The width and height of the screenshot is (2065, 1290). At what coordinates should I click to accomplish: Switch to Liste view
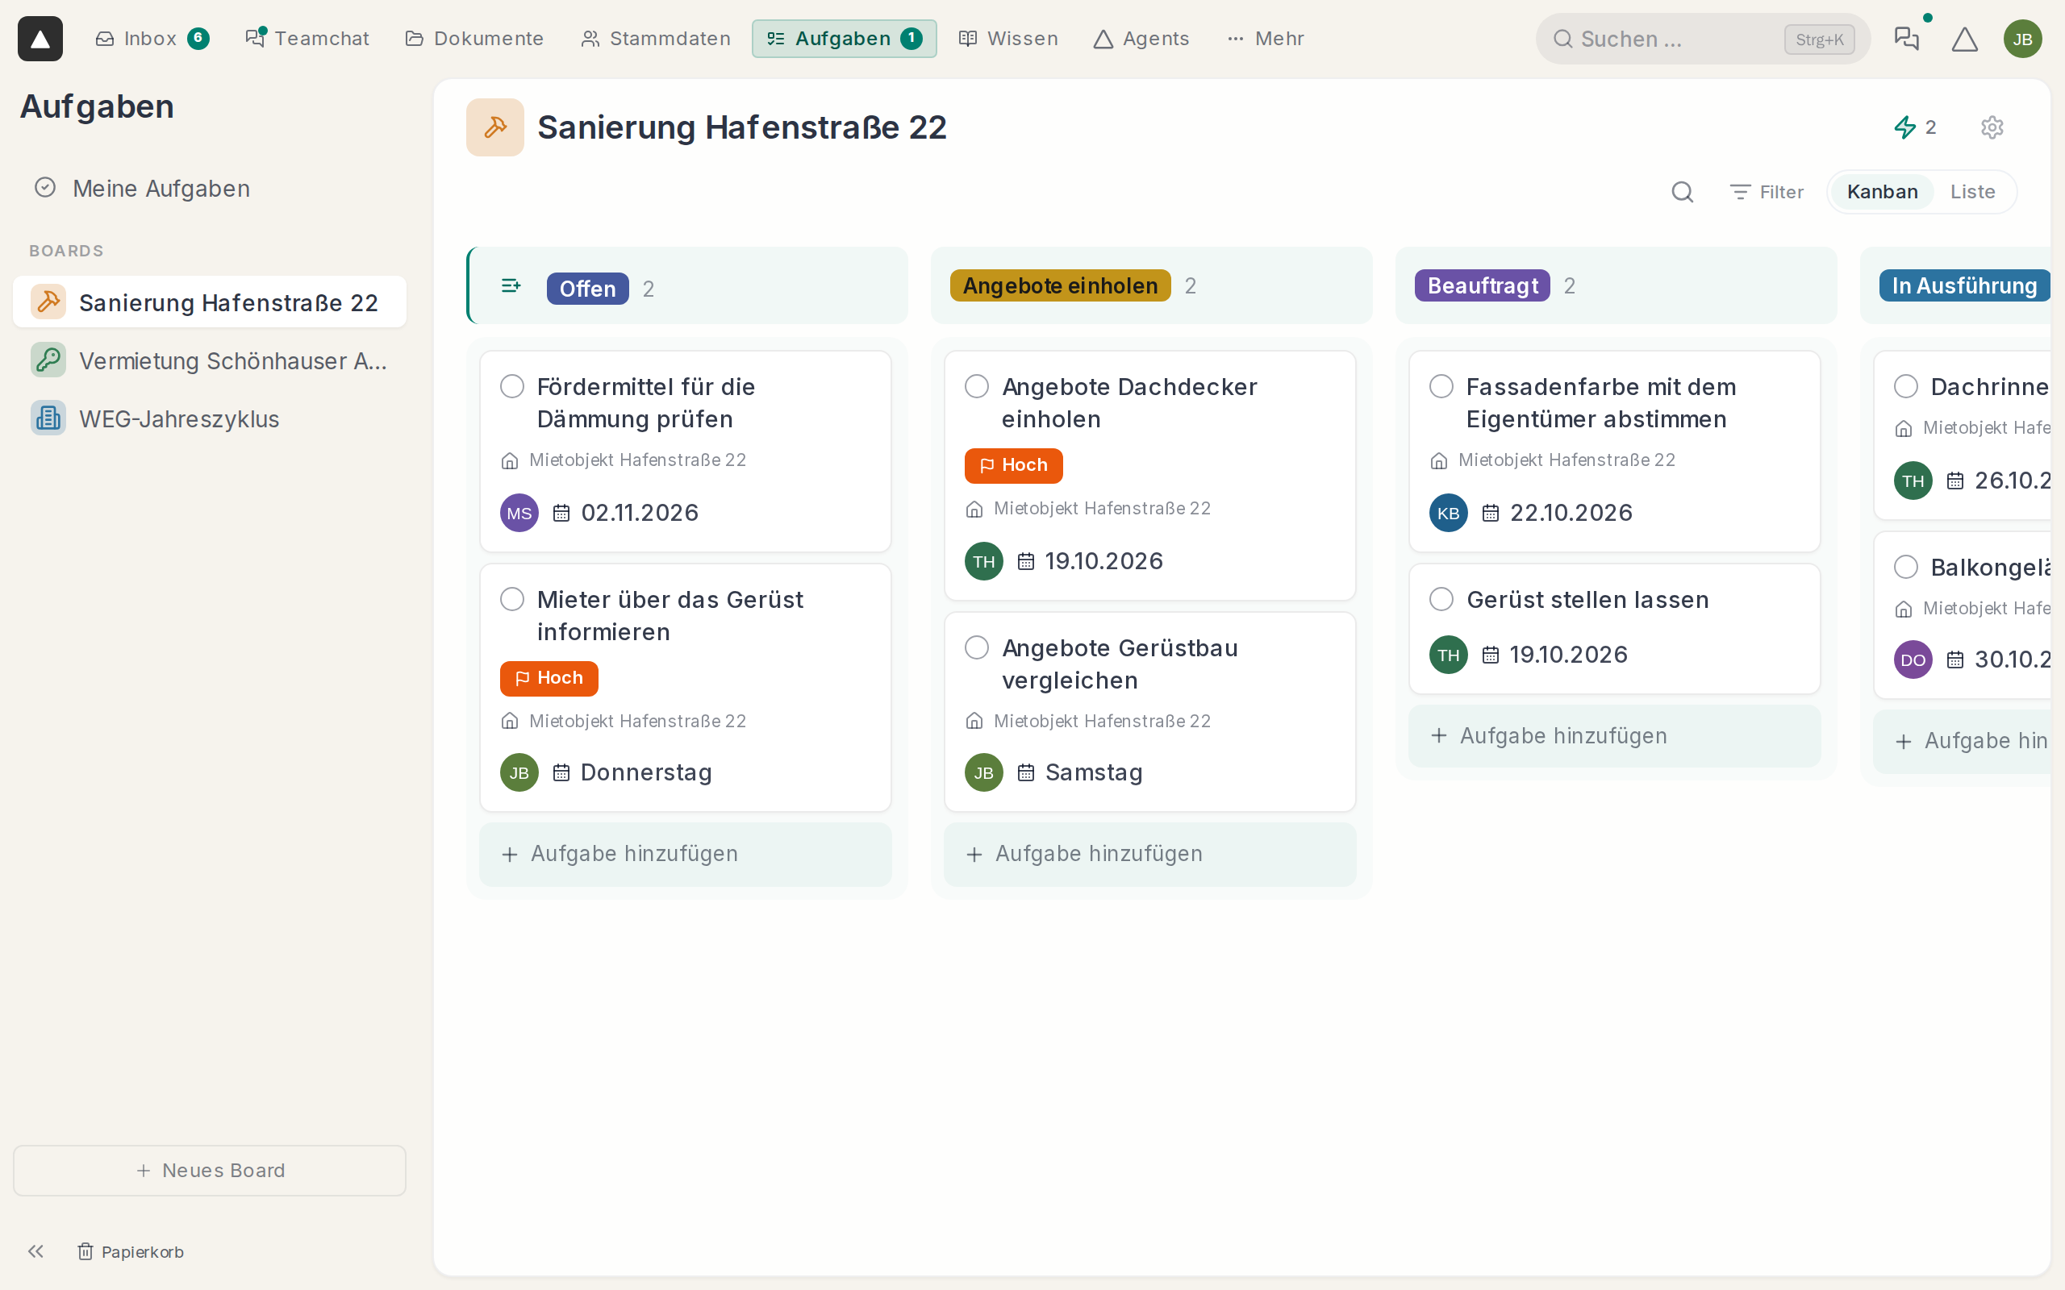pos(1972,192)
